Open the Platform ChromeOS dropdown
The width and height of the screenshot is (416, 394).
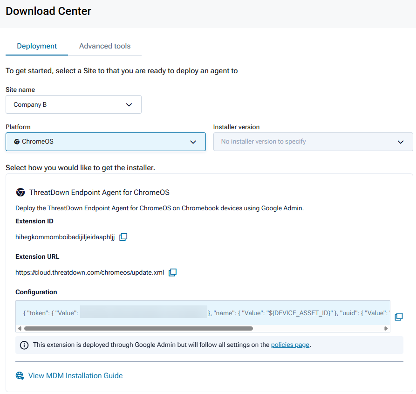click(x=106, y=142)
